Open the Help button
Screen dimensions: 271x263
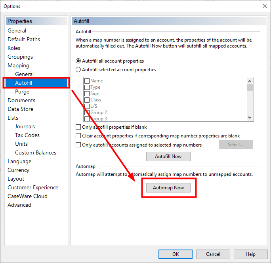[251, 254]
